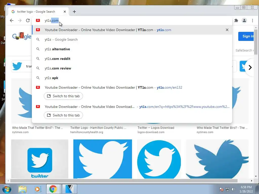The width and height of the screenshot is (259, 194).
Task: Open the Chrome three-dot menu
Action: 252,20
